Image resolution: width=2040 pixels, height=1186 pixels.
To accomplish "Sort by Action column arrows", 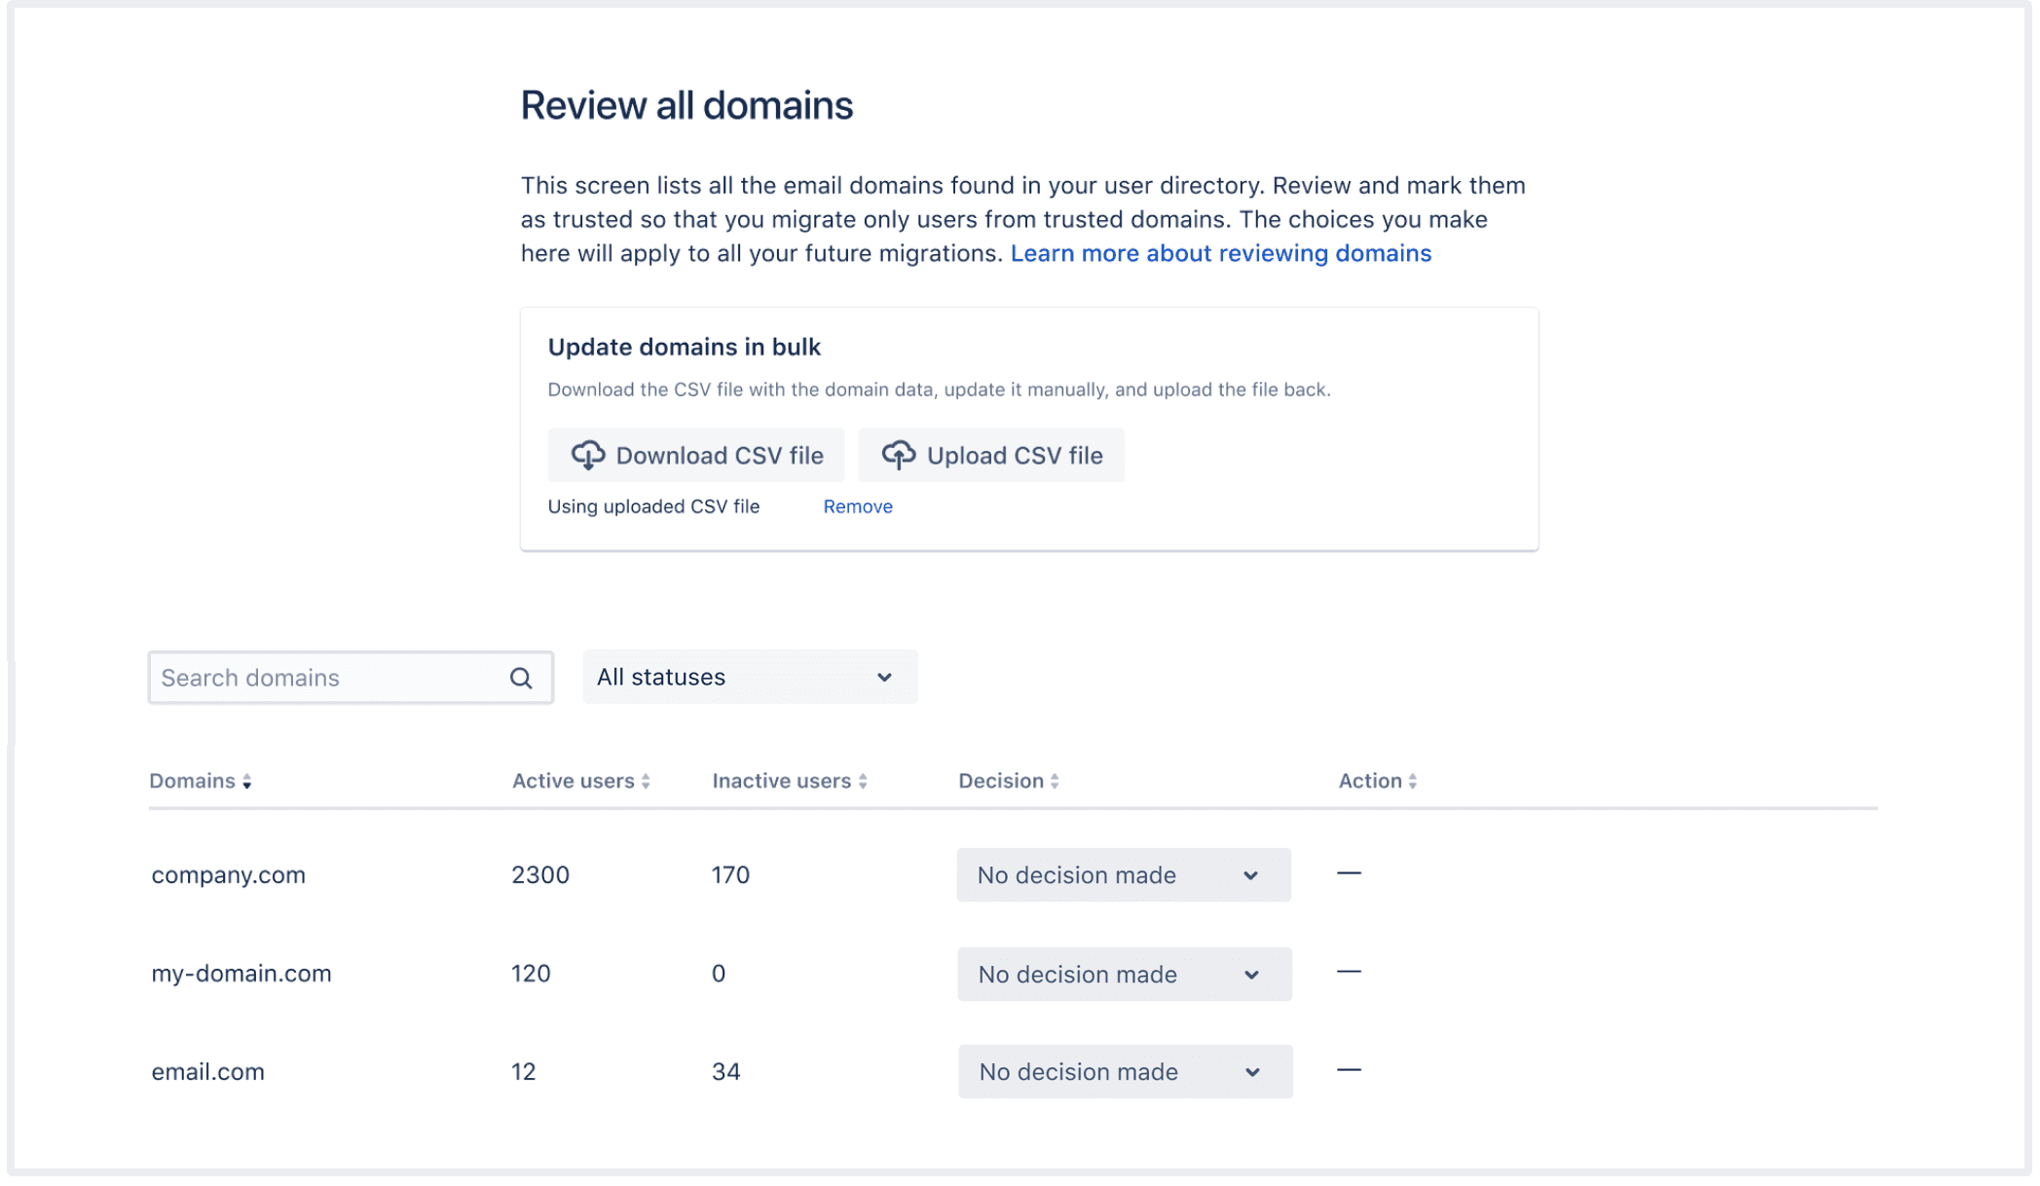I will pyautogui.click(x=1412, y=783).
